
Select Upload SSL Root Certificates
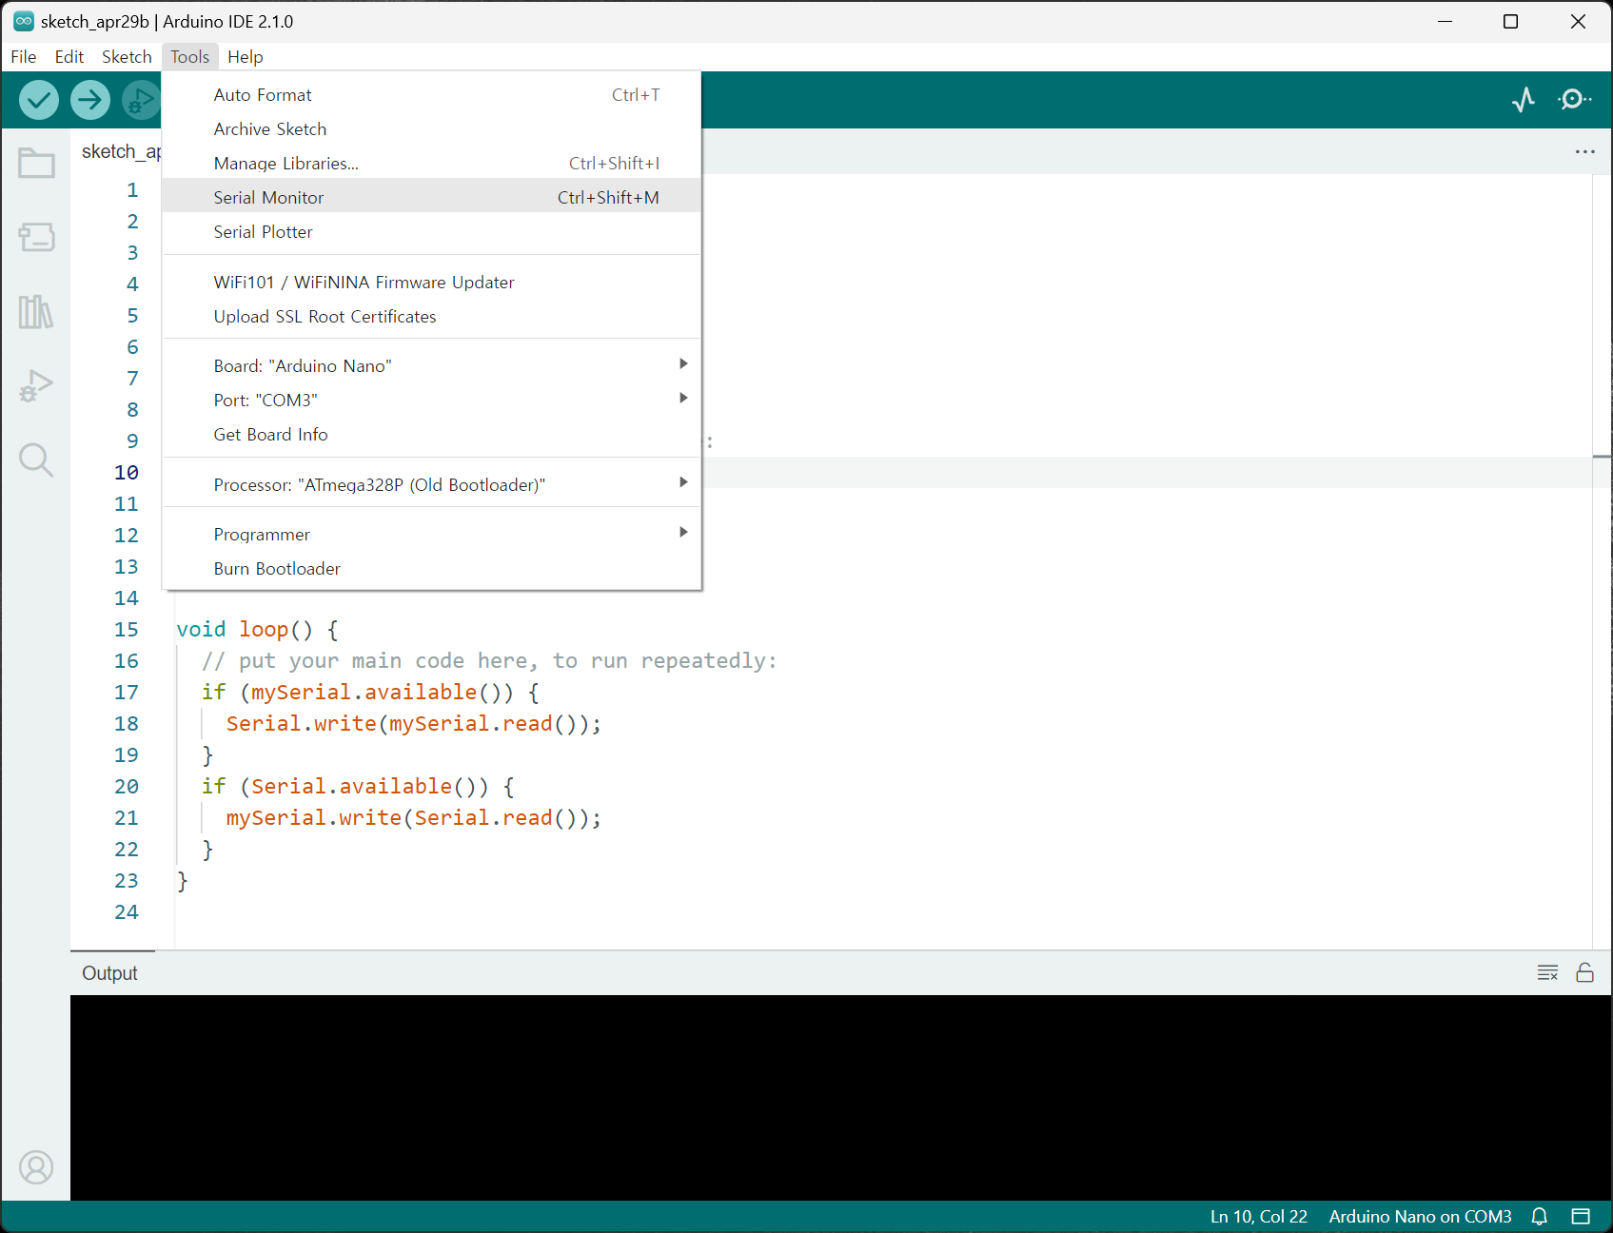(432, 317)
